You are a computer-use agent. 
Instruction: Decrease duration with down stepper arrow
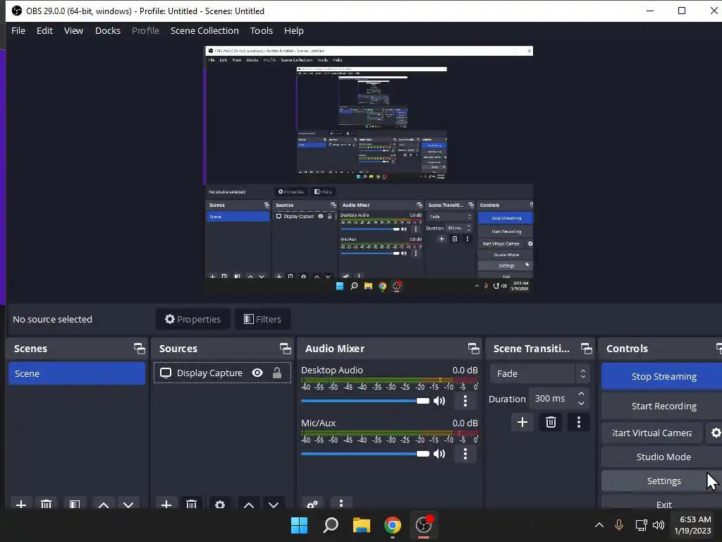click(x=581, y=404)
